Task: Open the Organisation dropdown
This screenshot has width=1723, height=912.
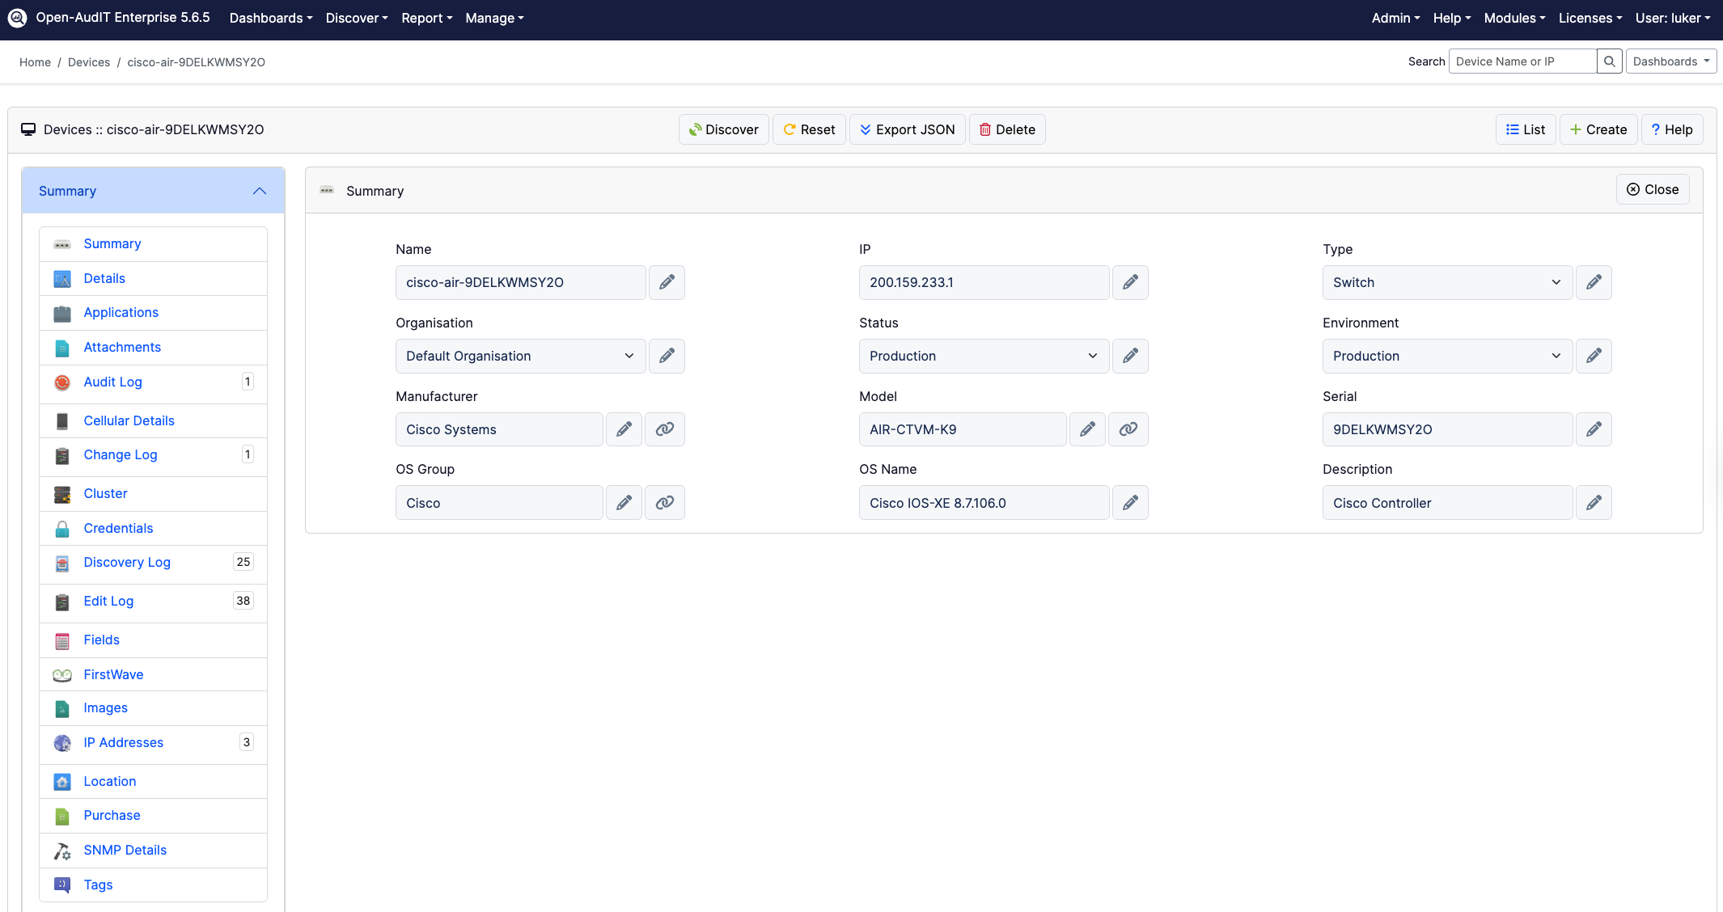Action: coord(520,356)
